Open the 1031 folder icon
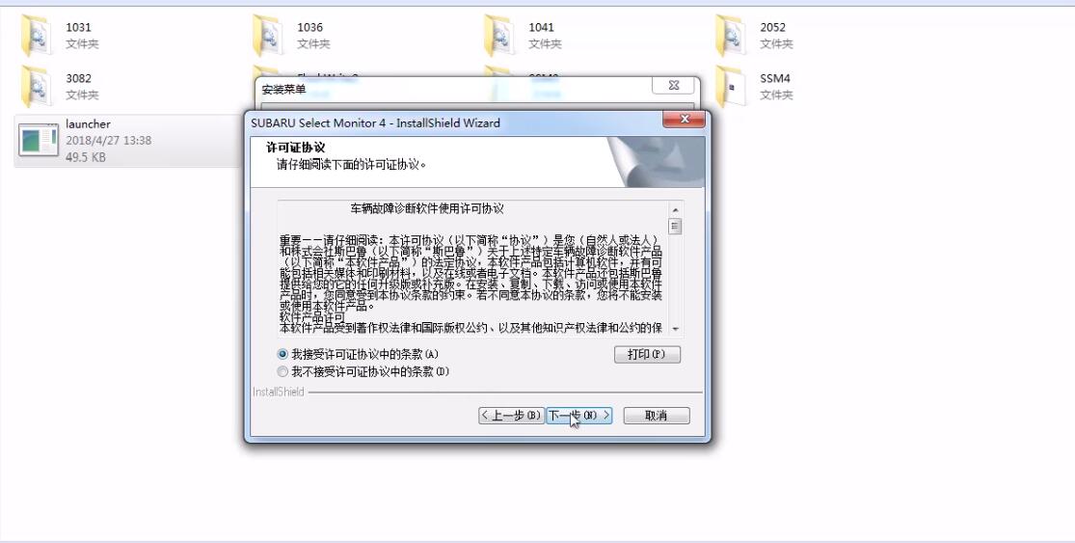Image resolution: width=1075 pixels, height=543 pixels. [37, 36]
